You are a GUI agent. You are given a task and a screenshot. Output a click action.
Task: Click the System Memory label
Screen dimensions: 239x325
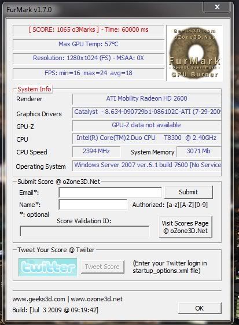coord(152,152)
